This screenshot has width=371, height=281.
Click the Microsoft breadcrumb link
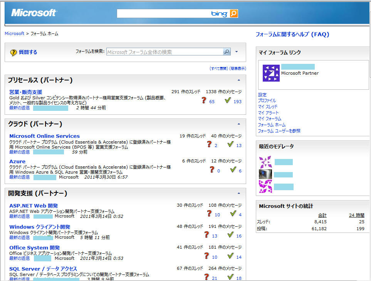pos(14,33)
